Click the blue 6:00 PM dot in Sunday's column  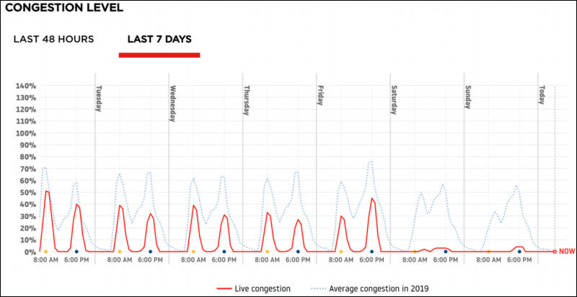click(519, 252)
